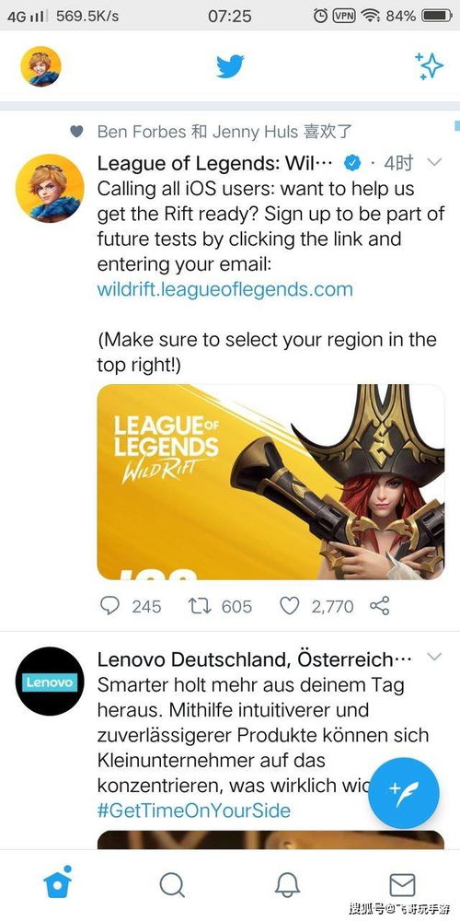Open the profile avatar in the top bar
This screenshot has height=921, width=460.
[x=41, y=66]
